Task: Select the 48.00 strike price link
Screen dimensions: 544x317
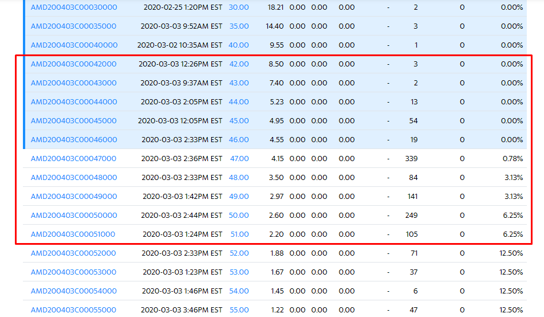Action: coord(239,178)
